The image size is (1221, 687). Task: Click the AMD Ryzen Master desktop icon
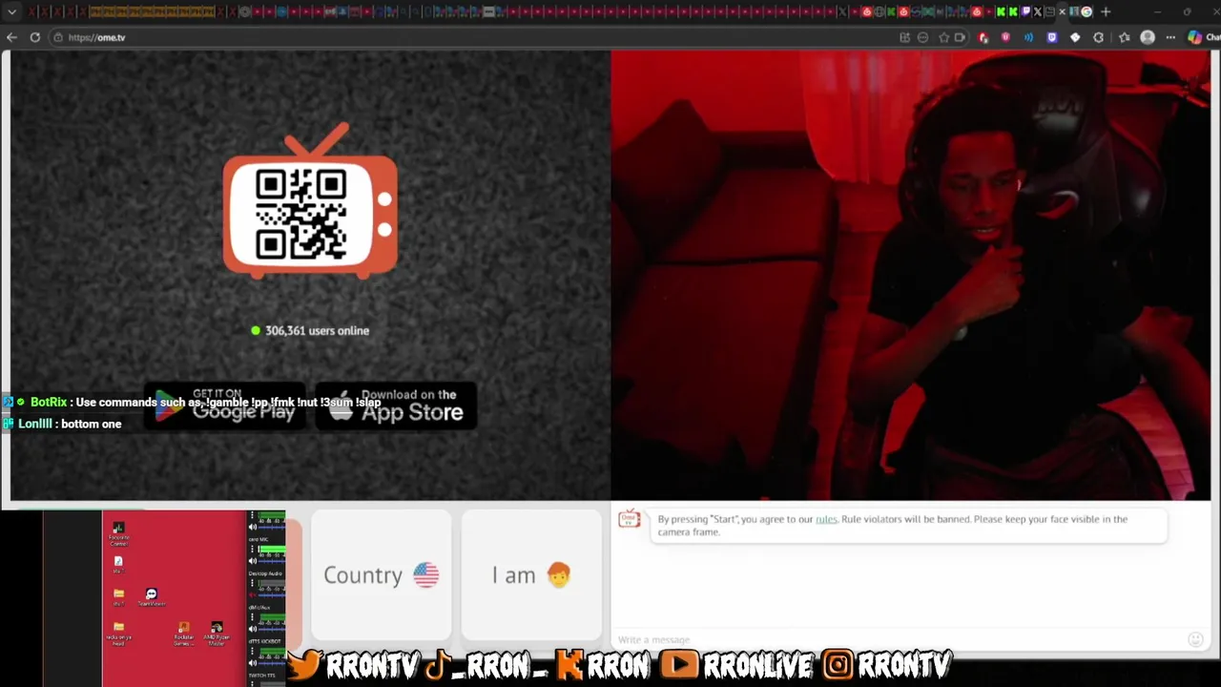217,633
